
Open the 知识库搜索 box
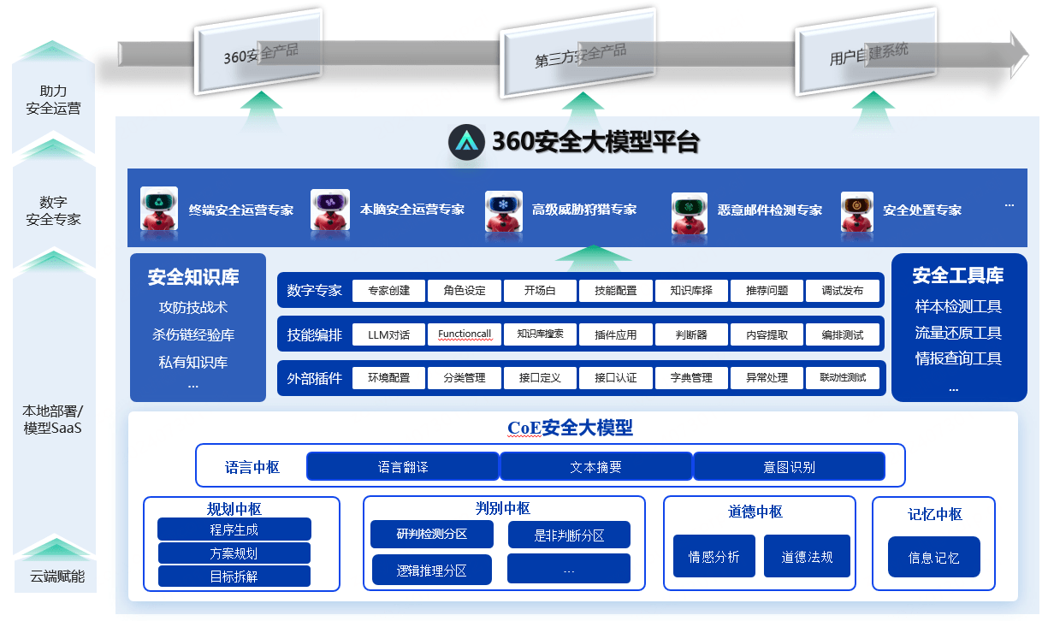pyautogui.click(x=540, y=334)
